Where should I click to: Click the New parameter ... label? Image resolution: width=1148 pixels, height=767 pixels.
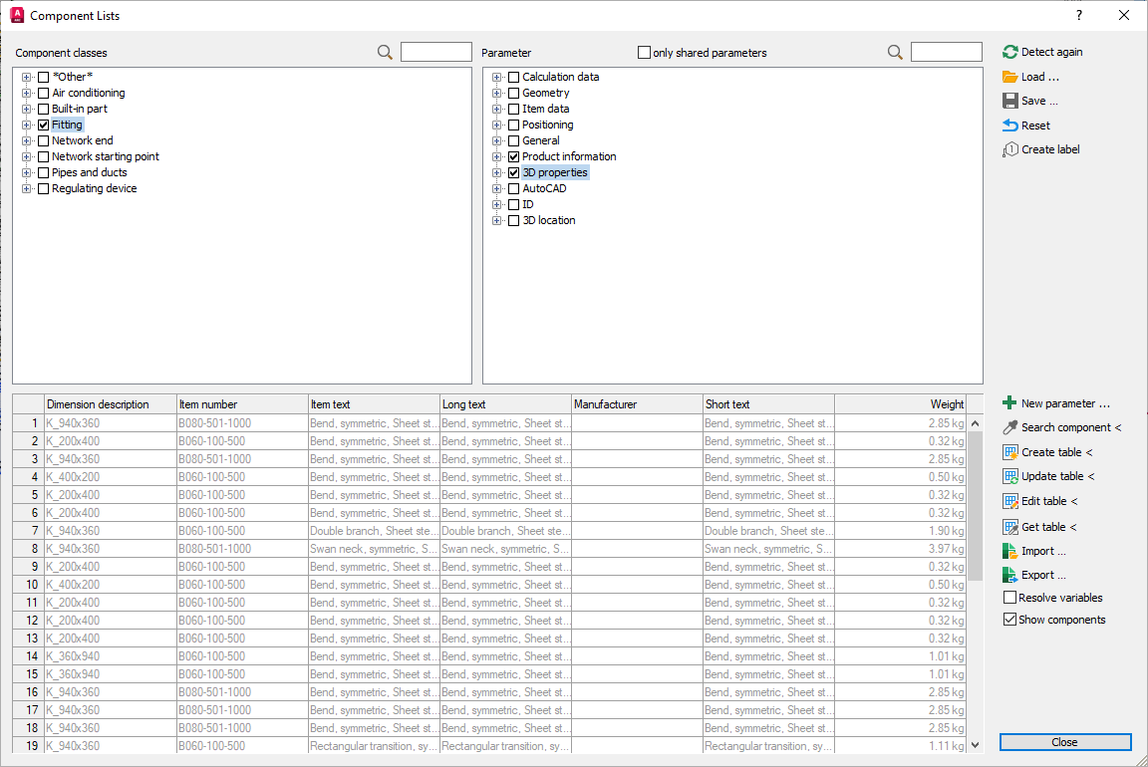click(x=1065, y=403)
